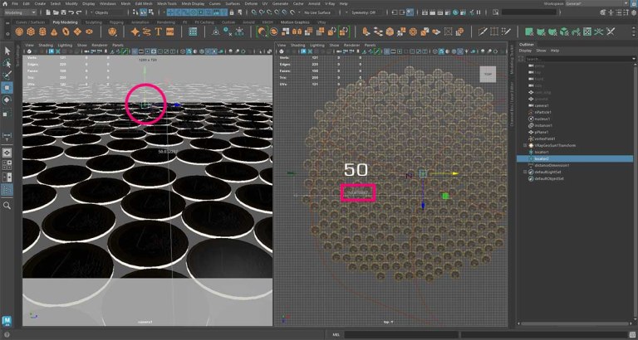
Task: Select the Paint Selection tool in toolbox
Action: (7, 75)
